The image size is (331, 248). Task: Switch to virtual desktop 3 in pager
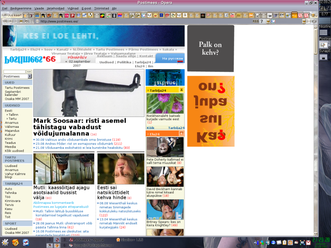(x=65, y=240)
